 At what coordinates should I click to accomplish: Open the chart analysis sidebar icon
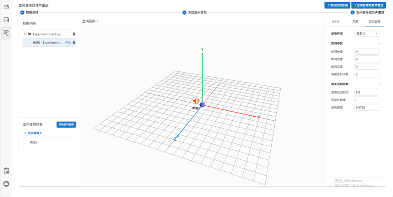coord(6,20)
